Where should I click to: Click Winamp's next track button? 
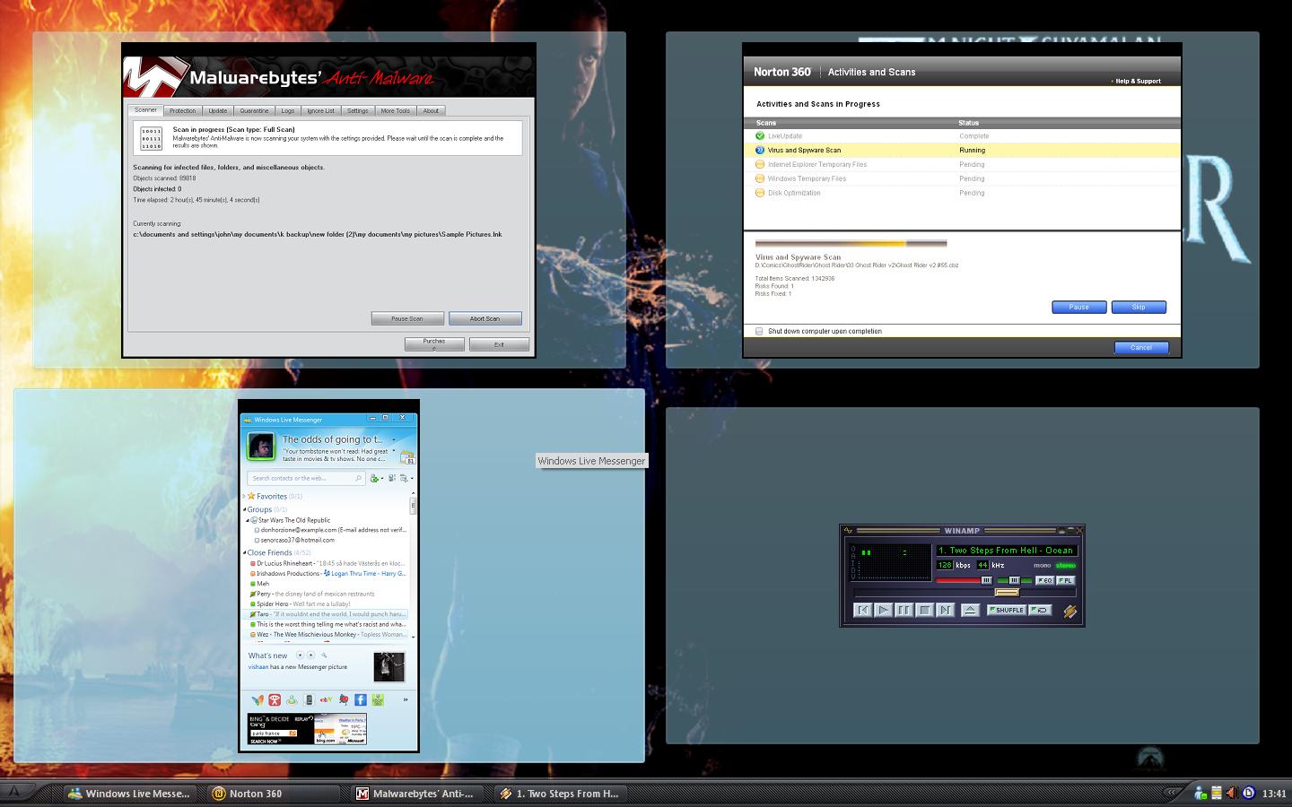click(946, 610)
